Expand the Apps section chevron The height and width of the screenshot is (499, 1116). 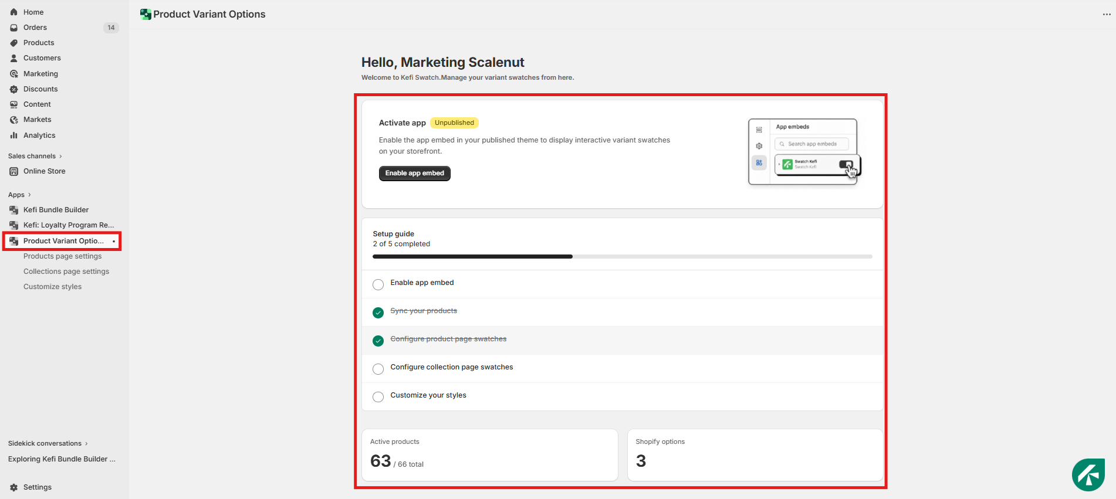point(29,195)
